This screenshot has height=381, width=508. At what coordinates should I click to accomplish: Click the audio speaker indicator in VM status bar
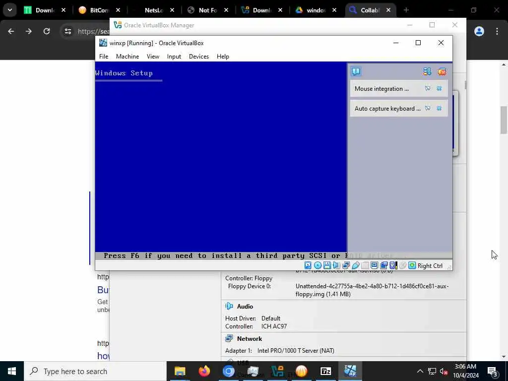(x=336, y=266)
